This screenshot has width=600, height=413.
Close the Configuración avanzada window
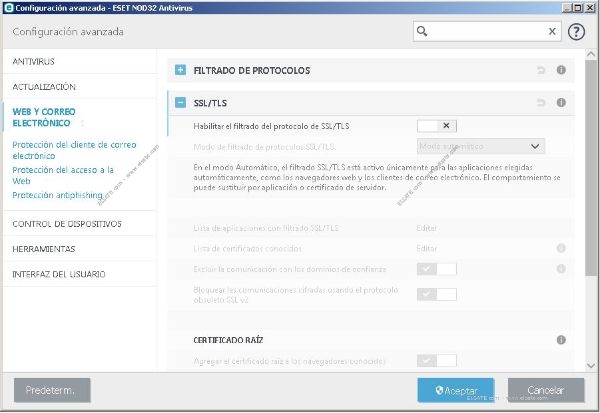(590, 7)
